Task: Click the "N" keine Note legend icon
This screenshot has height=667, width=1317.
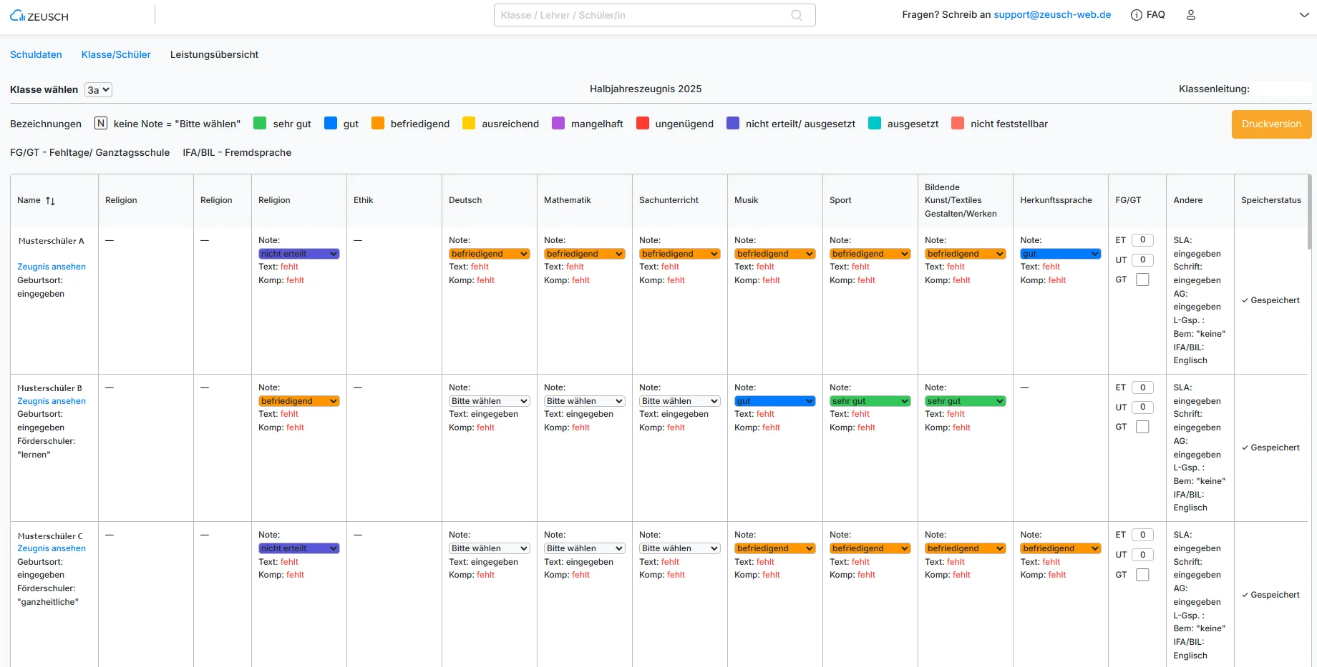Action: coord(101,124)
